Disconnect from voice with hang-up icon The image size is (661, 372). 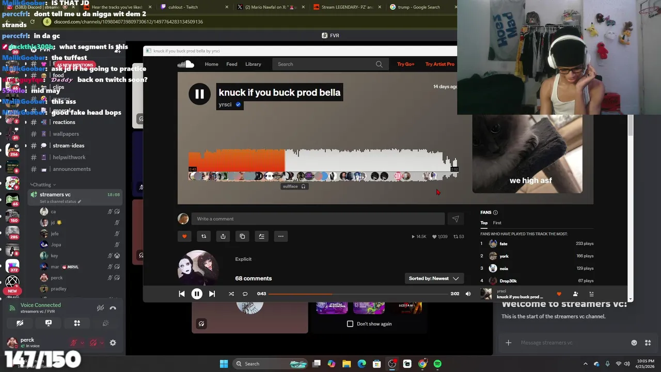[x=113, y=308]
